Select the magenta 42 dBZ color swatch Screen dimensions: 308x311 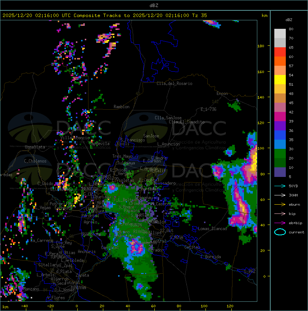tap(280, 116)
